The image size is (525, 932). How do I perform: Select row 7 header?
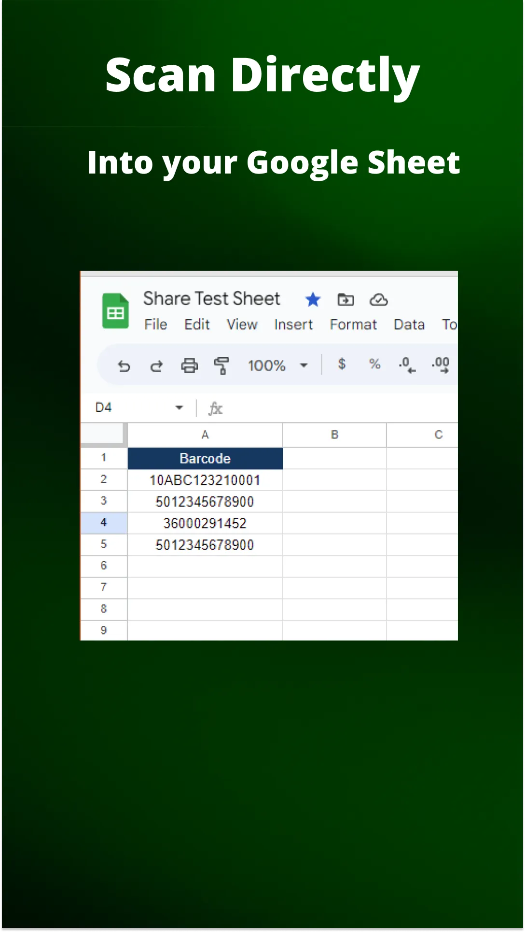(104, 588)
